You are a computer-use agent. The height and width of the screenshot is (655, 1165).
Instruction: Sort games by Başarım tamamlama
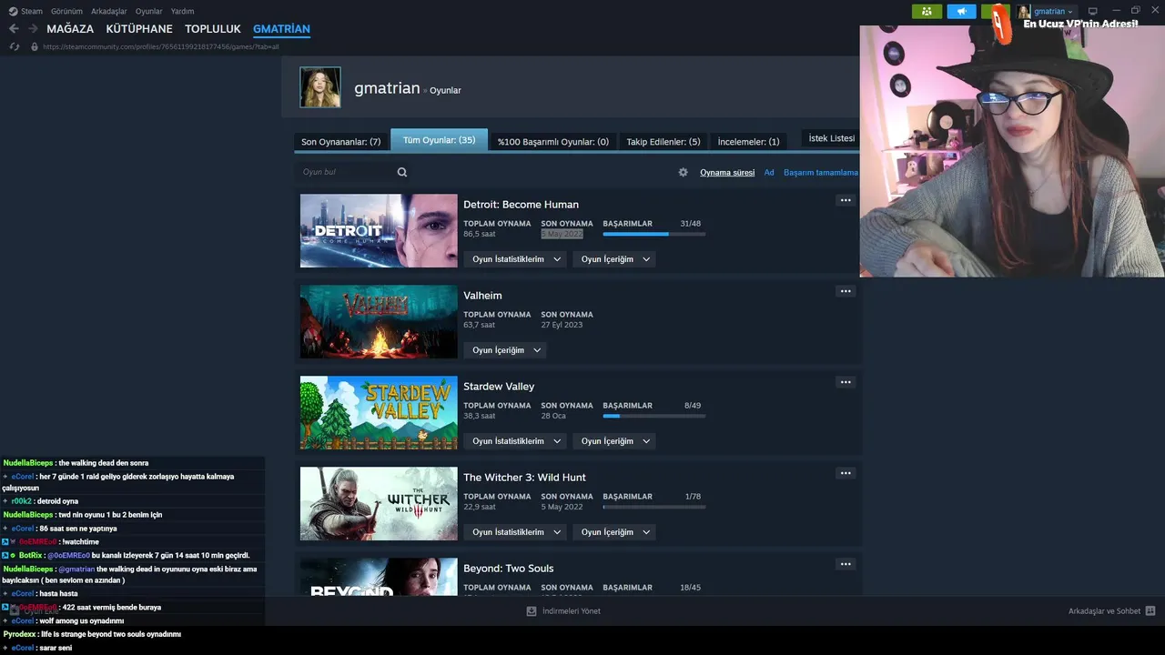[821, 173]
